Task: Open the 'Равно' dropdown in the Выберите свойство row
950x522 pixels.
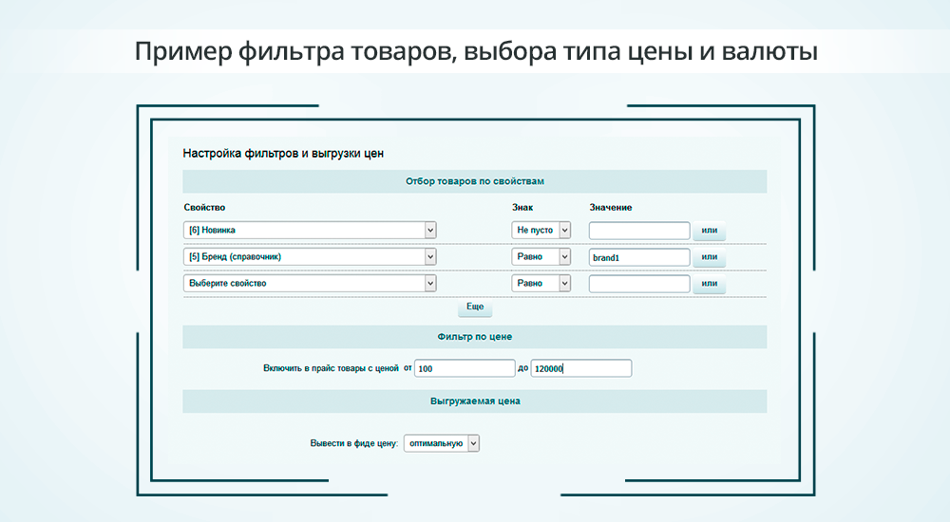Action: [541, 284]
